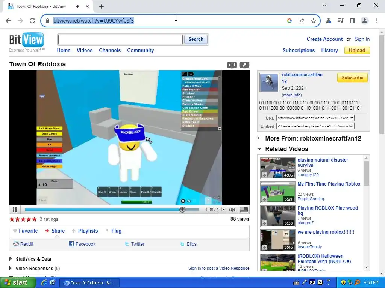Open the Community menu item

(x=141, y=51)
